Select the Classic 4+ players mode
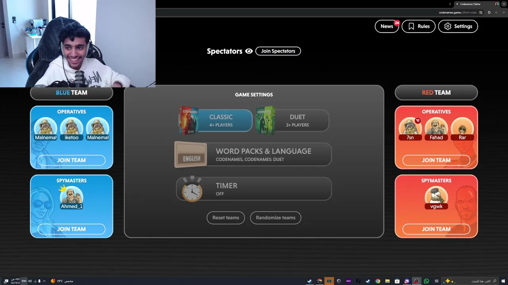The height and width of the screenshot is (285, 508). (x=221, y=120)
